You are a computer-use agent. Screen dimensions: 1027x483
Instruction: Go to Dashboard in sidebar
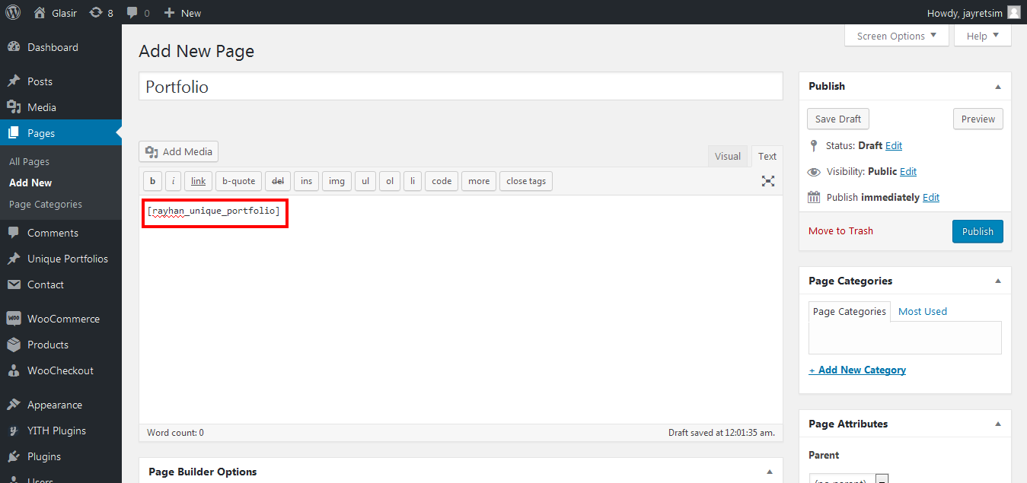(53, 47)
